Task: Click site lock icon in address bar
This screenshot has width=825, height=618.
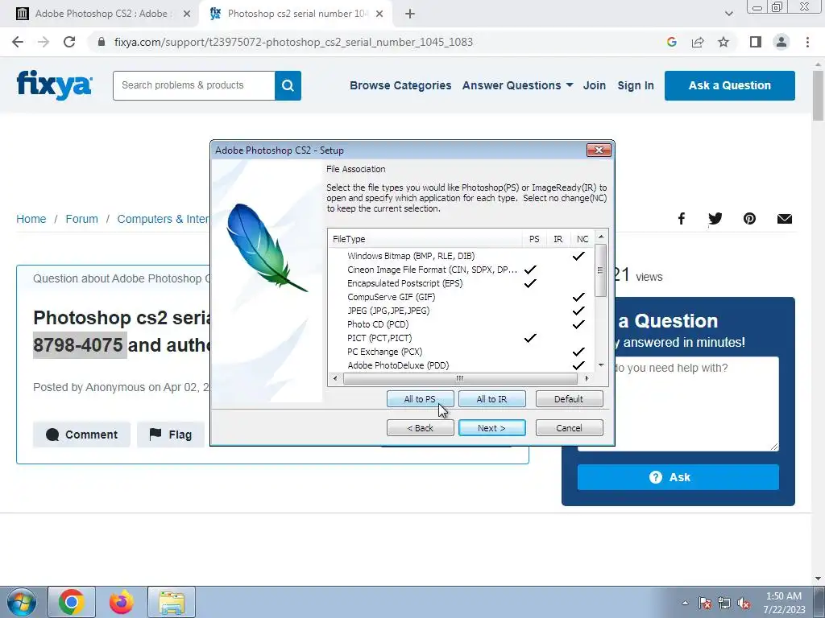Action: (102, 42)
